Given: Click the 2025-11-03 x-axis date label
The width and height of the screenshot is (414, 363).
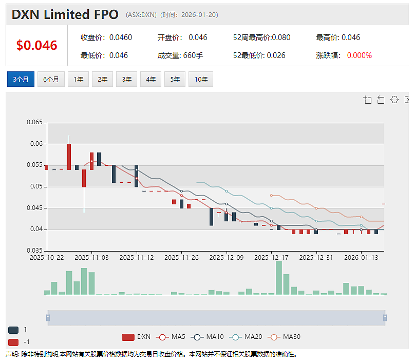Looking at the screenshot, I should tap(91, 258).
